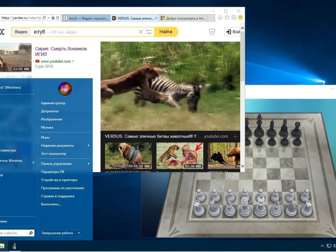Follow the www.youtube.com source link

(x=55, y=61)
